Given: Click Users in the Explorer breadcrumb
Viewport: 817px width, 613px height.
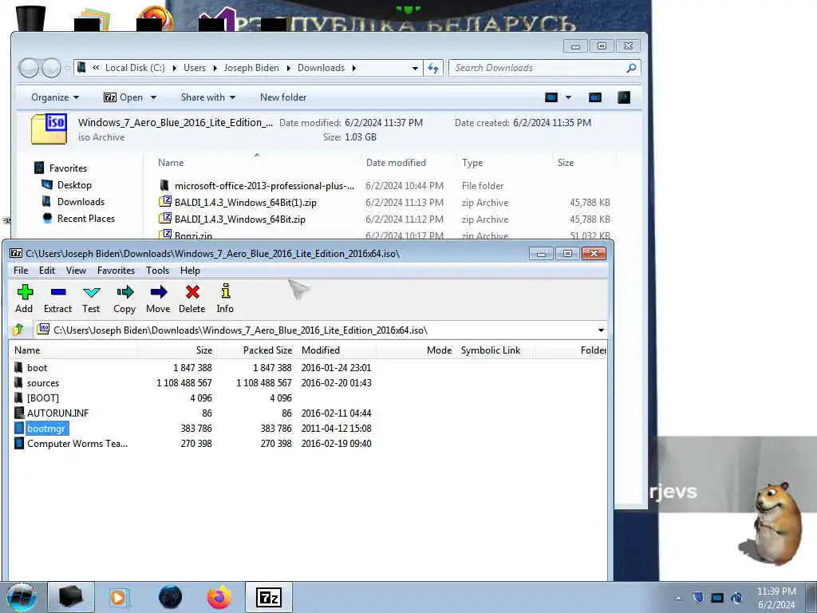Looking at the screenshot, I should click(195, 68).
